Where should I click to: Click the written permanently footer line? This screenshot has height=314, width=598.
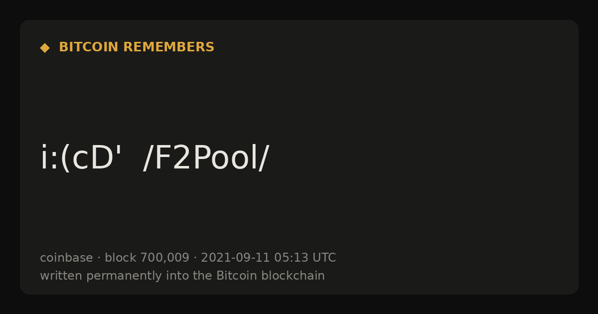pyautogui.click(x=182, y=276)
